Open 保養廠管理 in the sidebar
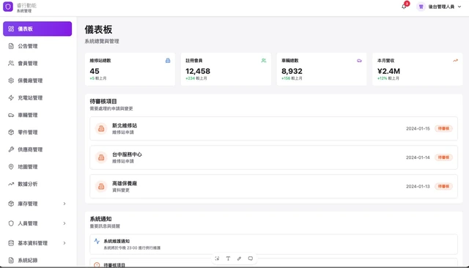The height and width of the screenshot is (268, 469). tap(37, 81)
